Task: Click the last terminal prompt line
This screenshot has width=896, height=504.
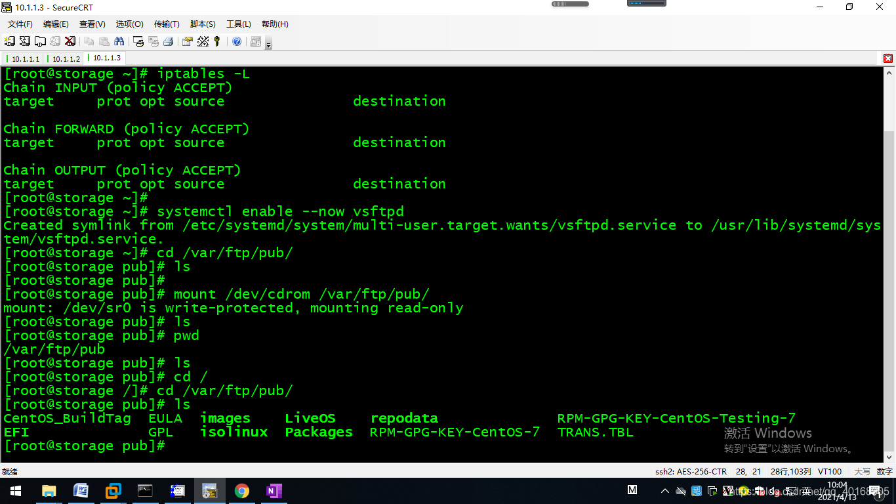Action: click(x=84, y=446)
